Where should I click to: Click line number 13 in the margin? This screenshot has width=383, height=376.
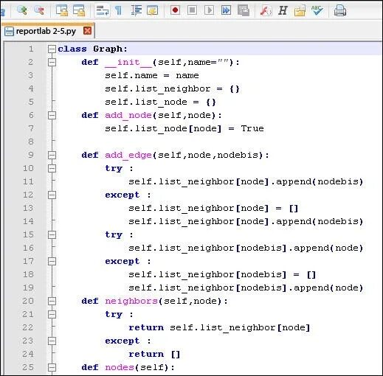pyautogui.click(x=28, y=208)
